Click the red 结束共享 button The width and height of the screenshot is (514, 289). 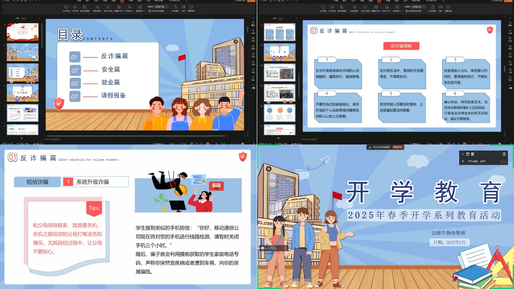click(x=397, y=147)
